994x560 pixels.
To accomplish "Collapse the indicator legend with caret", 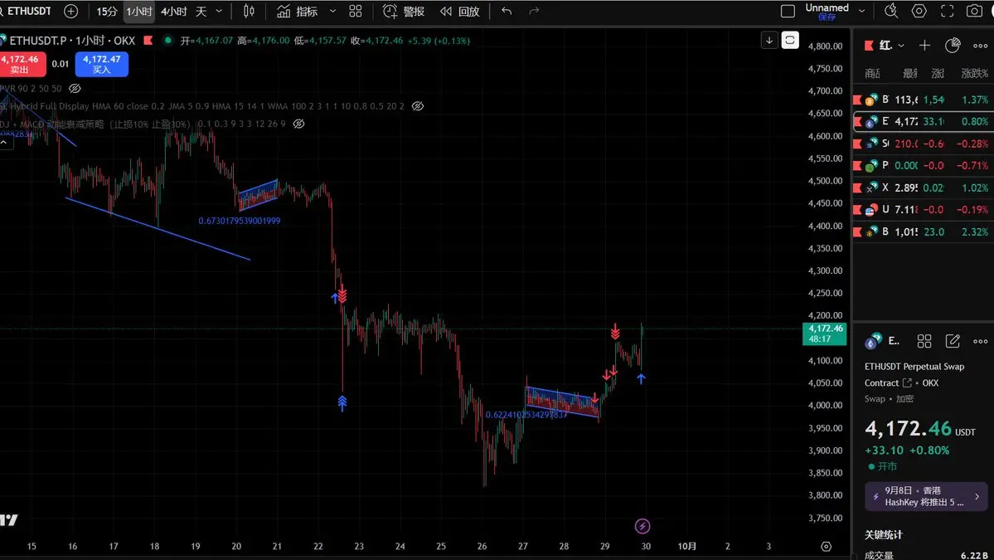I will [x=4, y=143].
